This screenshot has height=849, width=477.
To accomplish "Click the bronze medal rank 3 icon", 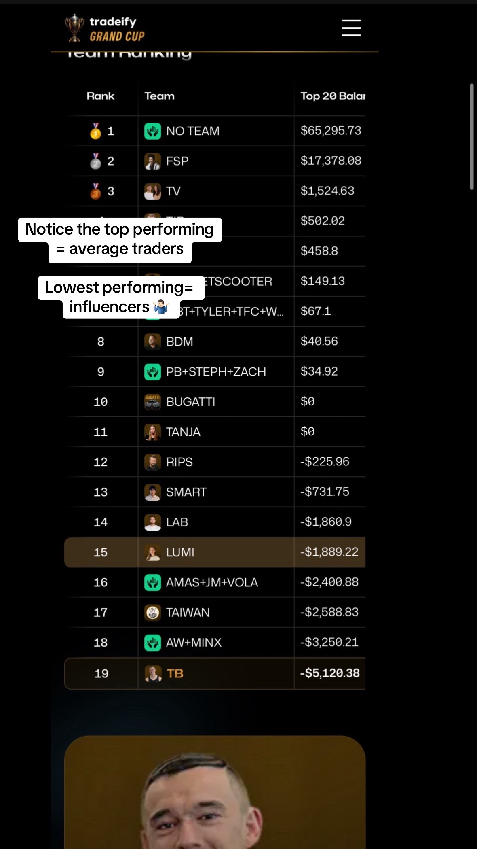I will [95, 191].
